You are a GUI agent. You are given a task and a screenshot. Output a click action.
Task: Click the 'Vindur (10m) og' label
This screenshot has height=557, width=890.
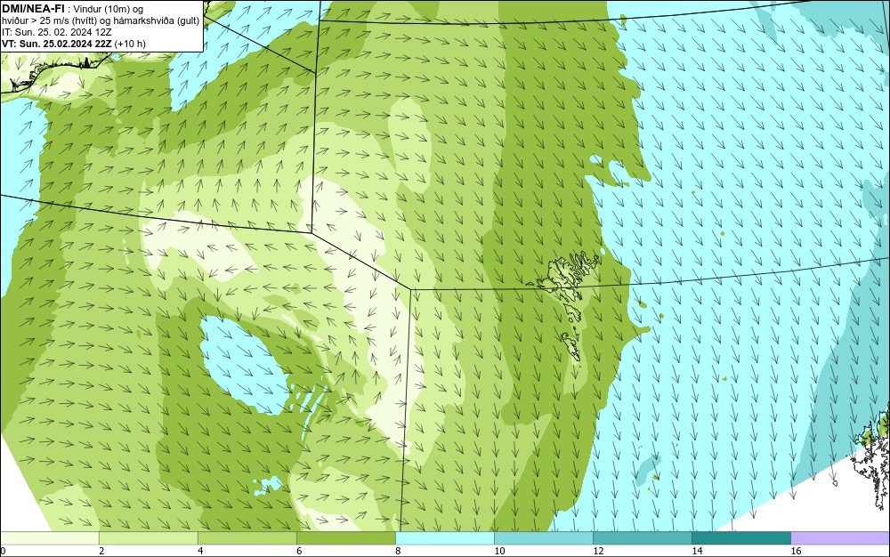point(109,9)
